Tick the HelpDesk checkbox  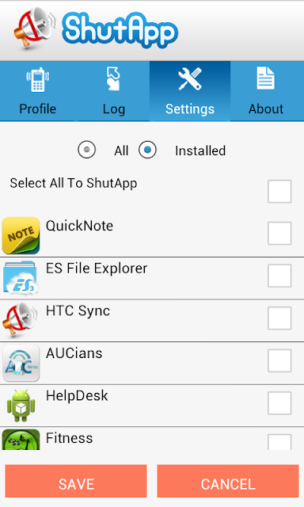pos(279,403)
